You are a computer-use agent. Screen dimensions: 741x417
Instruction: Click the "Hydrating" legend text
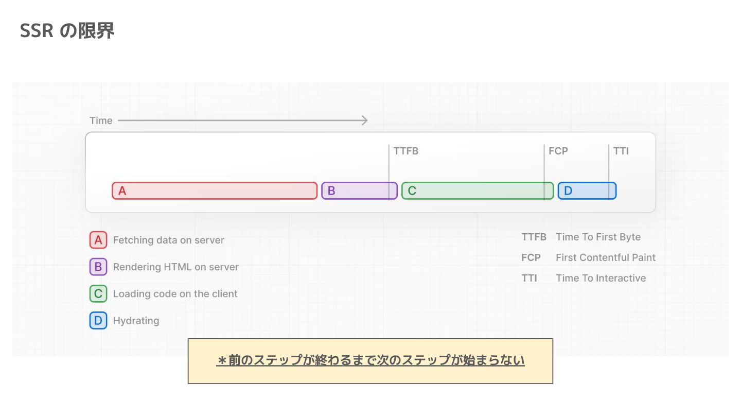[136, 321]
